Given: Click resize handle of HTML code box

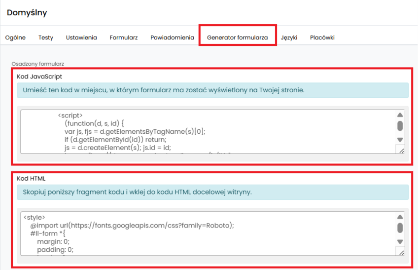Looking at the screenshot, I should (401, 252).
